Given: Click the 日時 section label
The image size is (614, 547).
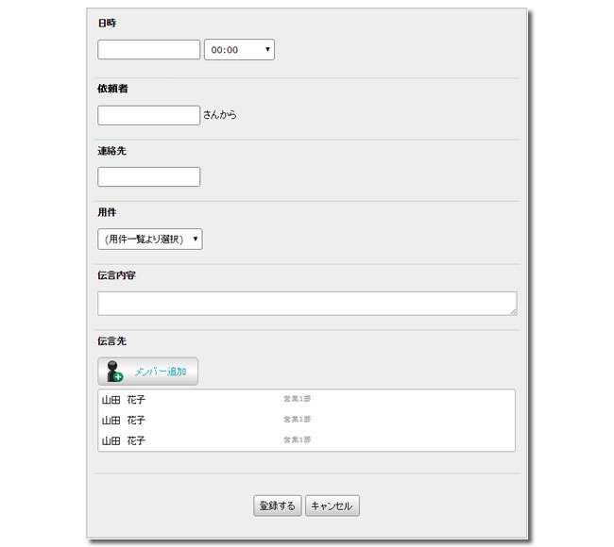Looking at the screenshot, I should point(108,22).
